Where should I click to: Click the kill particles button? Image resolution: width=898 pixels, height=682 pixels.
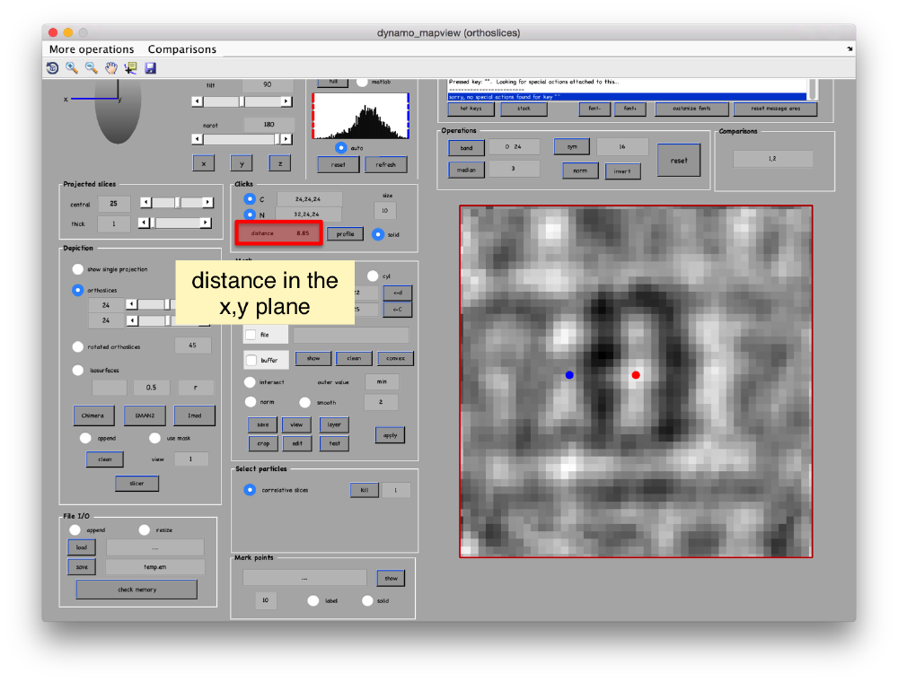[x=365, y=490]
